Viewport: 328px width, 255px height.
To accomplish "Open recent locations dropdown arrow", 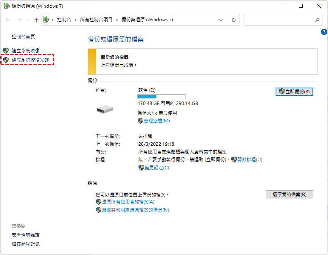I will tap(29, 20).
